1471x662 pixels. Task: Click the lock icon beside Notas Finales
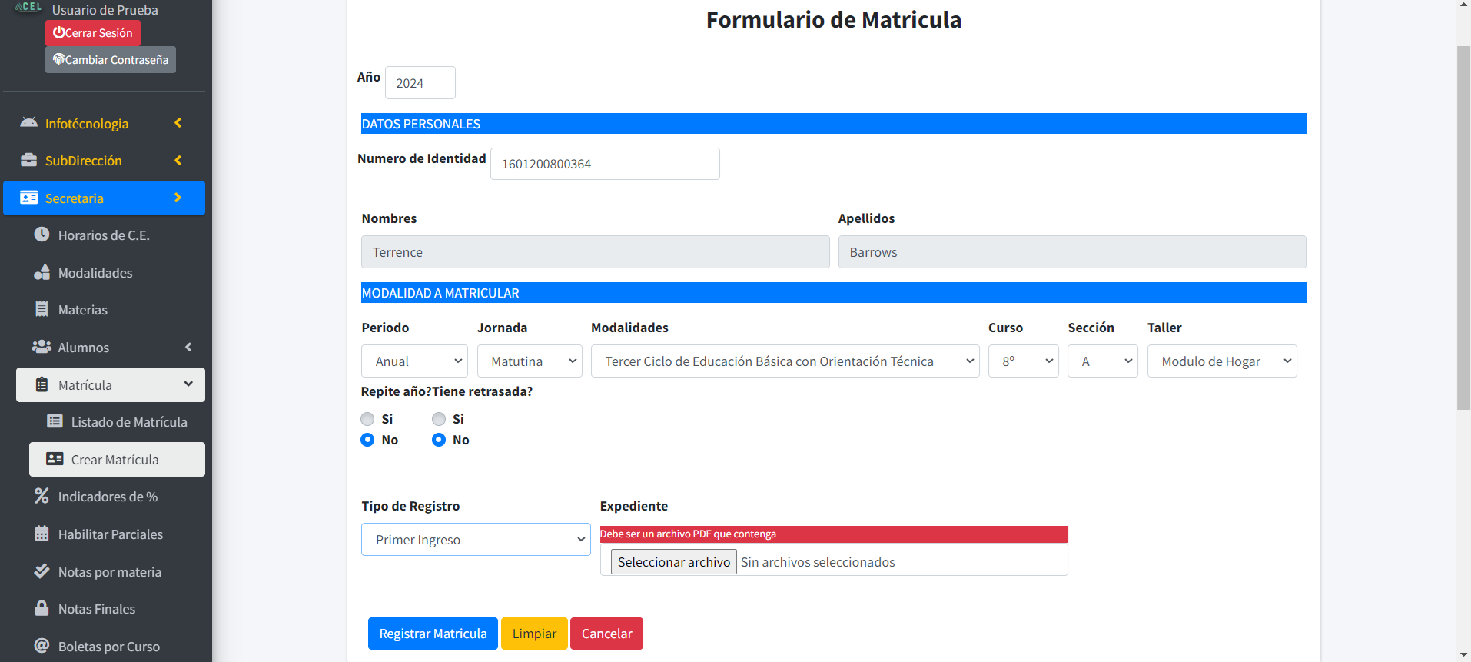coord(42,608)
